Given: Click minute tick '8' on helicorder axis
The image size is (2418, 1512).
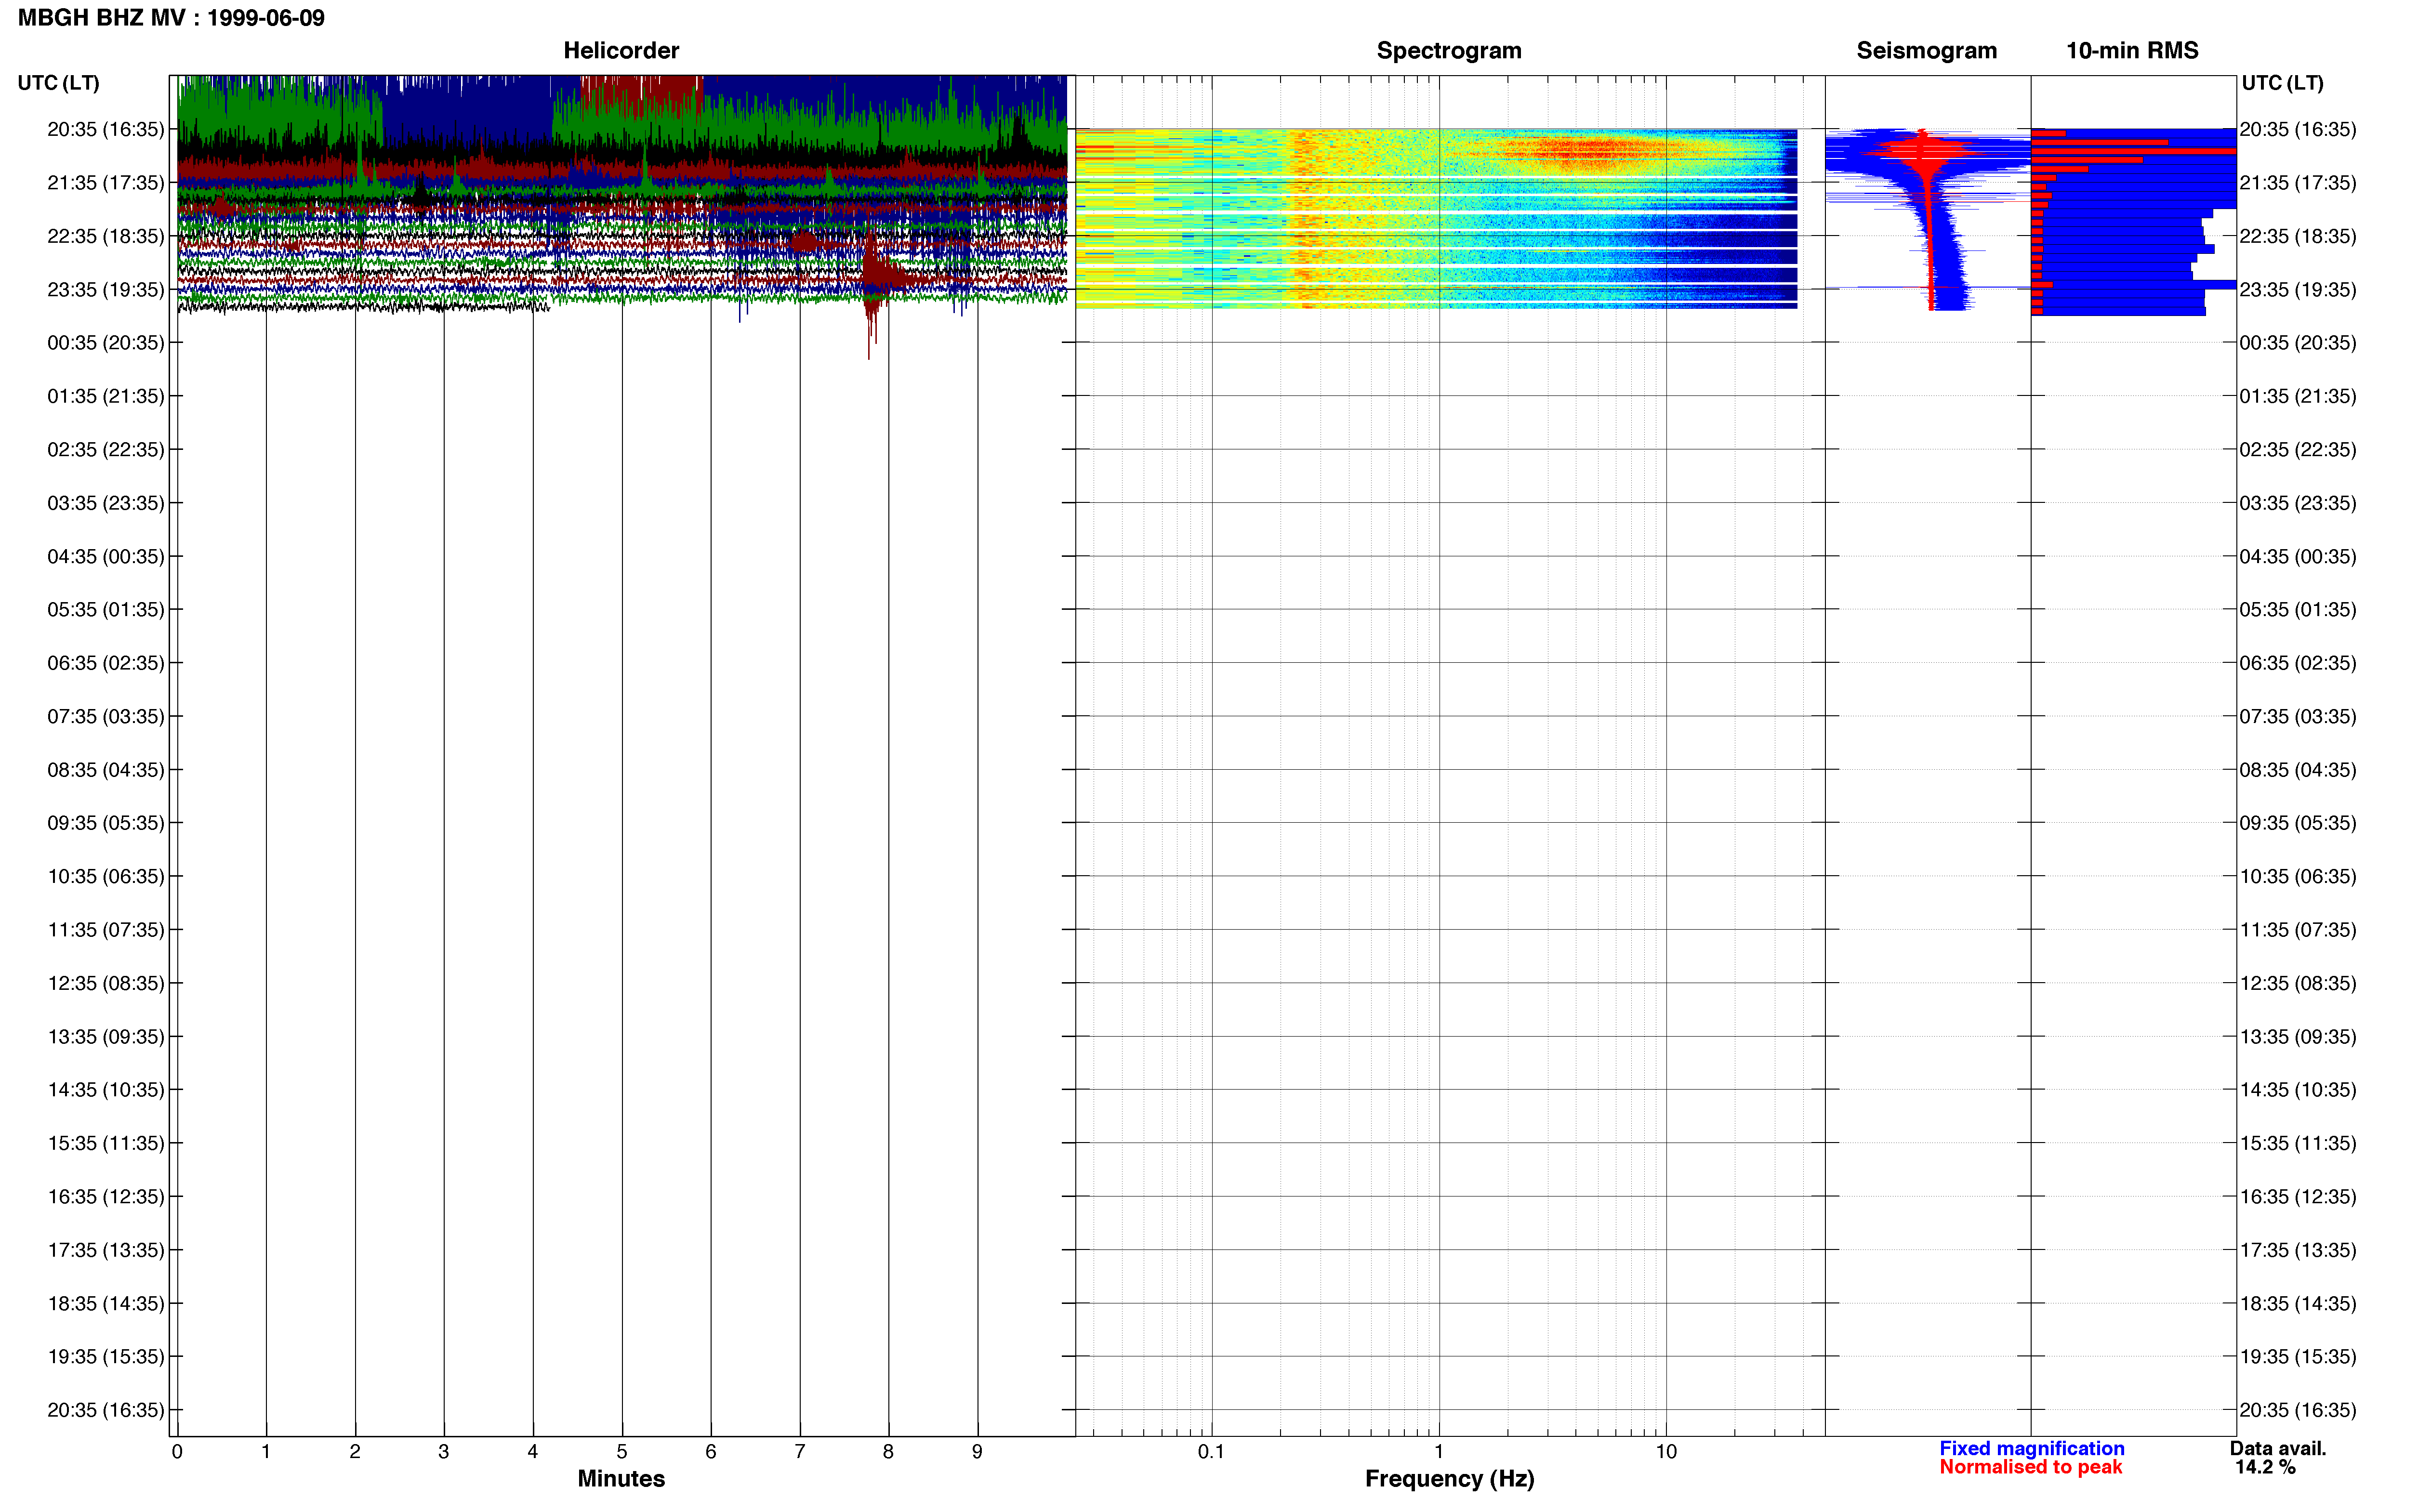Looking at the screenshot, I should click(x=888, y=1452).
